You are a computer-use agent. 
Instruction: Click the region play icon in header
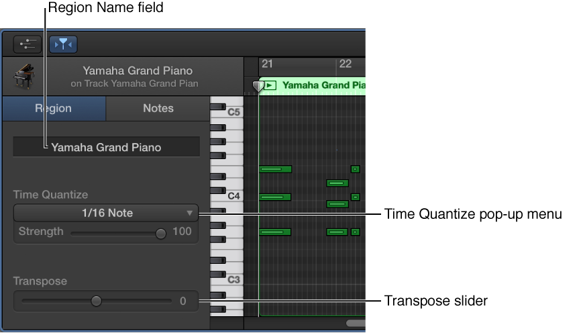tap(270, 85)
